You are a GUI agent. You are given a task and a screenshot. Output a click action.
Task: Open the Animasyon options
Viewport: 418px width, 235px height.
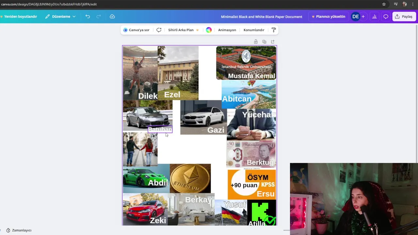(227, 30)
